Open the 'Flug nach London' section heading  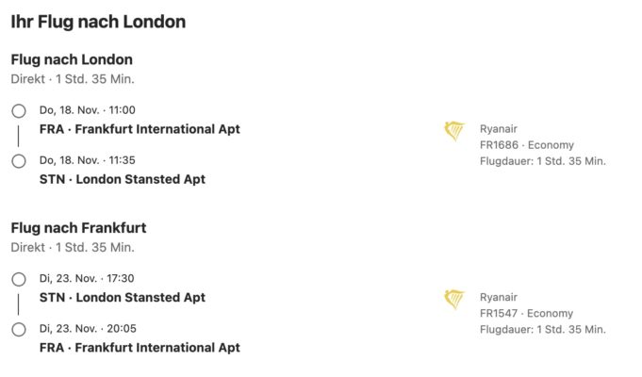coord(72,59)
